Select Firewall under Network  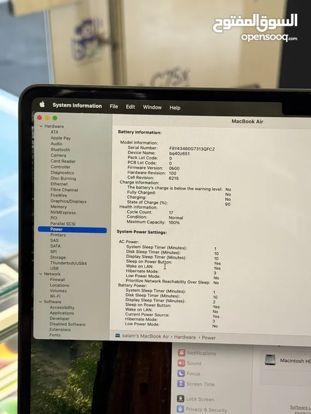pos(58,279)
